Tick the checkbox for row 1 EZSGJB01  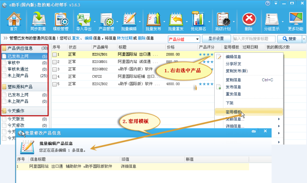pos(55,55)
